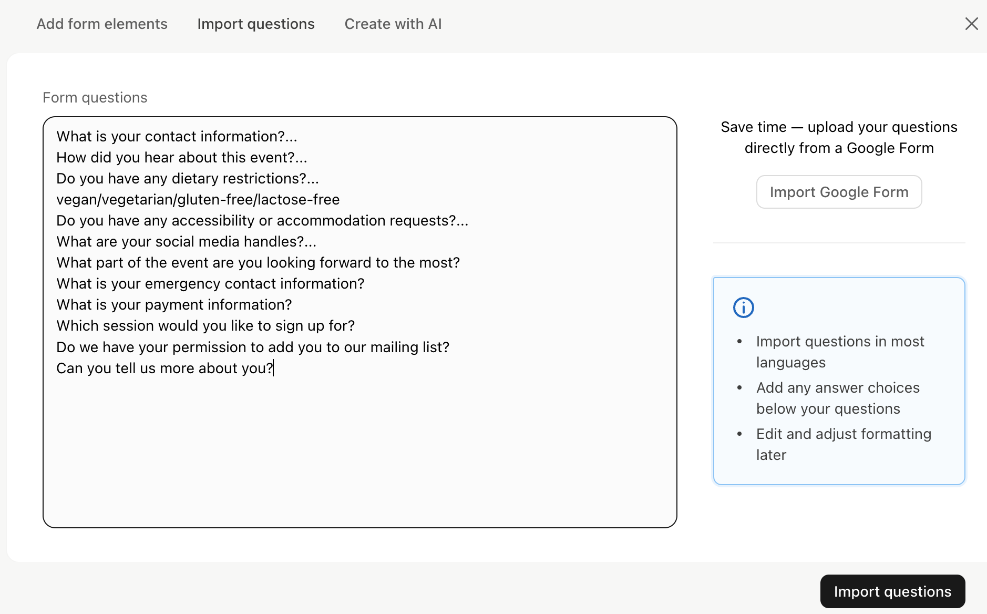
Task: Click the black Import questions button
Action: [892, 591]
